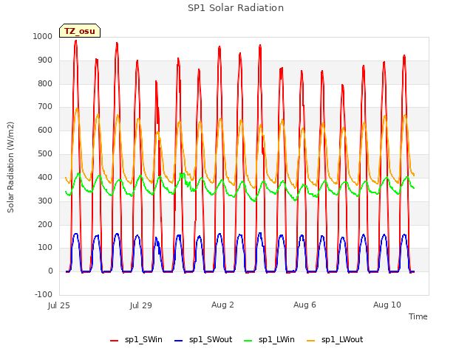Click the 700 y-axis tick label
The height and width of the screenshot is (354, 473).
pyautogui.click(x=45, y=106)
